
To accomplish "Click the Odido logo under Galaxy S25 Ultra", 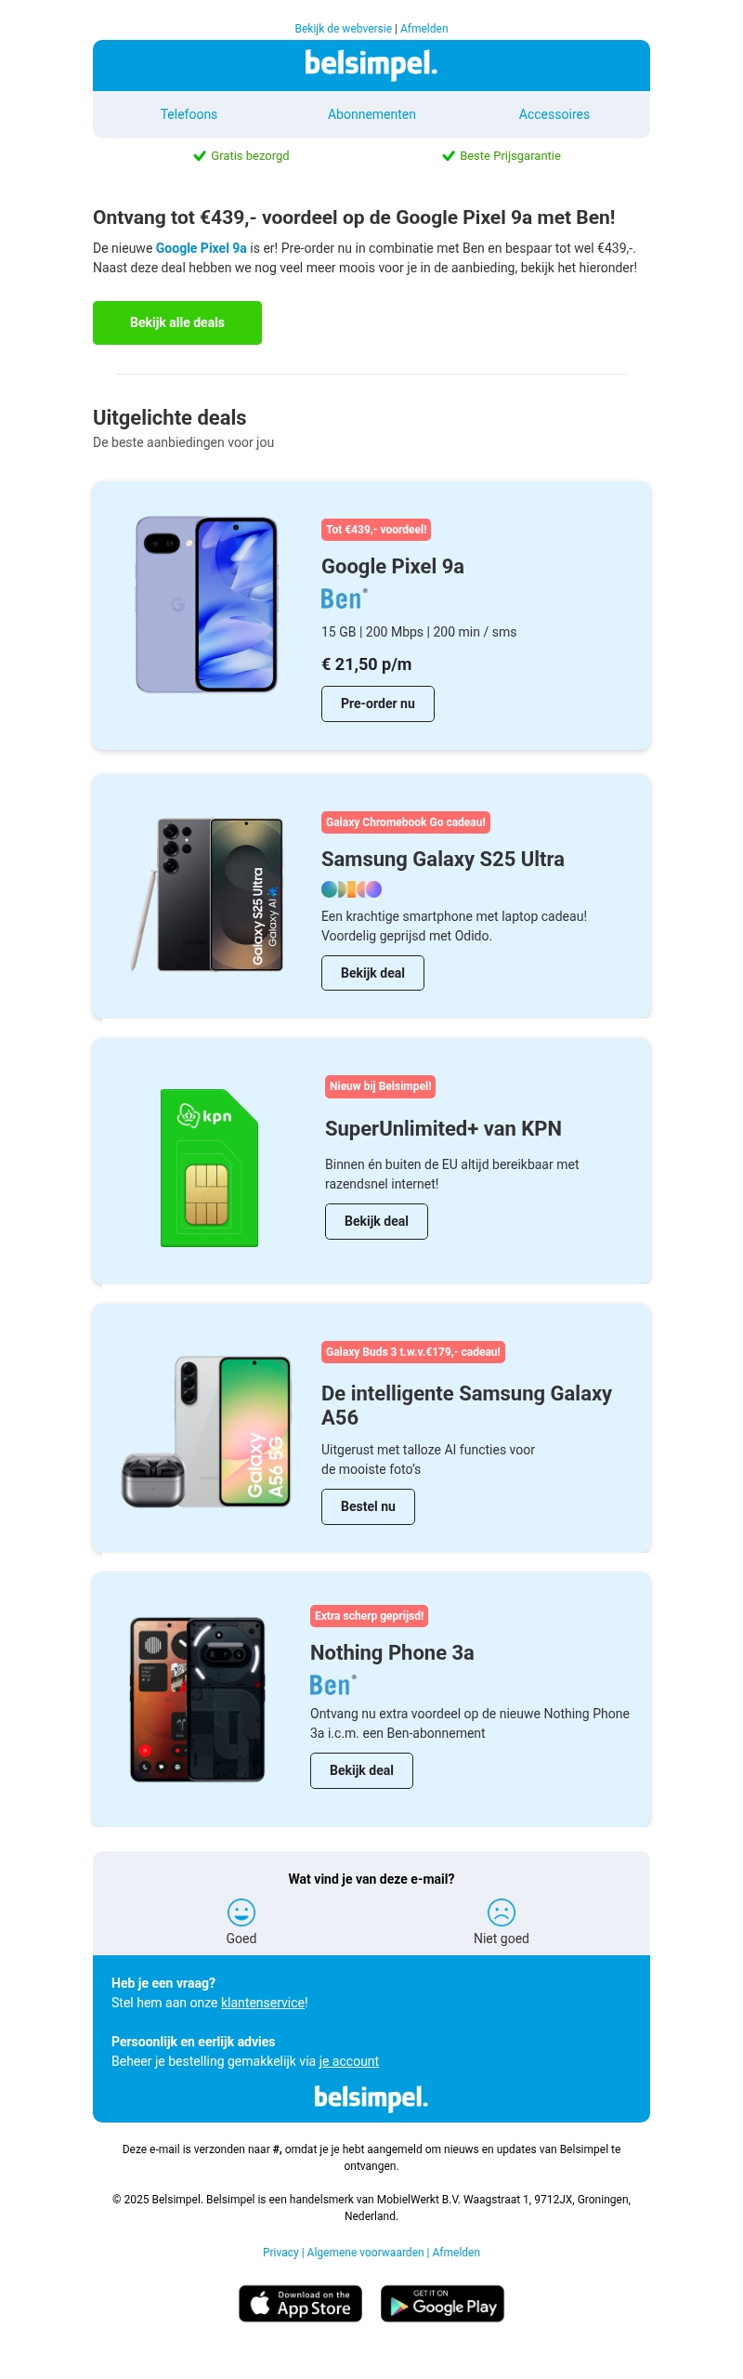I will tap(351, 889).
